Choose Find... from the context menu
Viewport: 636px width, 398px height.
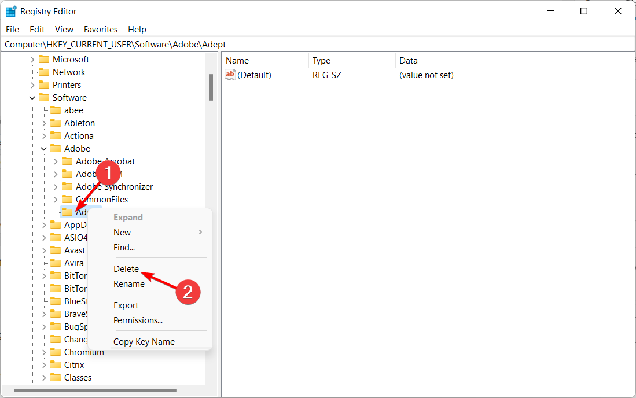click(x=150, y=247)
